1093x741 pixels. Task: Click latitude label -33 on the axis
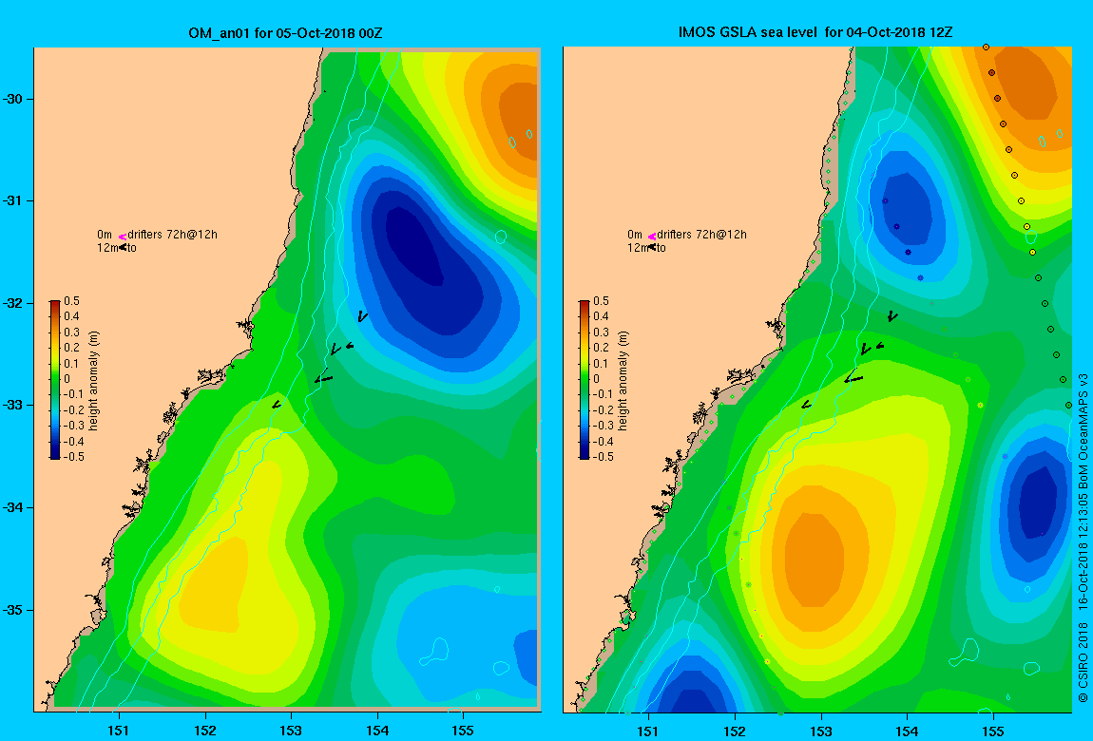13,406
